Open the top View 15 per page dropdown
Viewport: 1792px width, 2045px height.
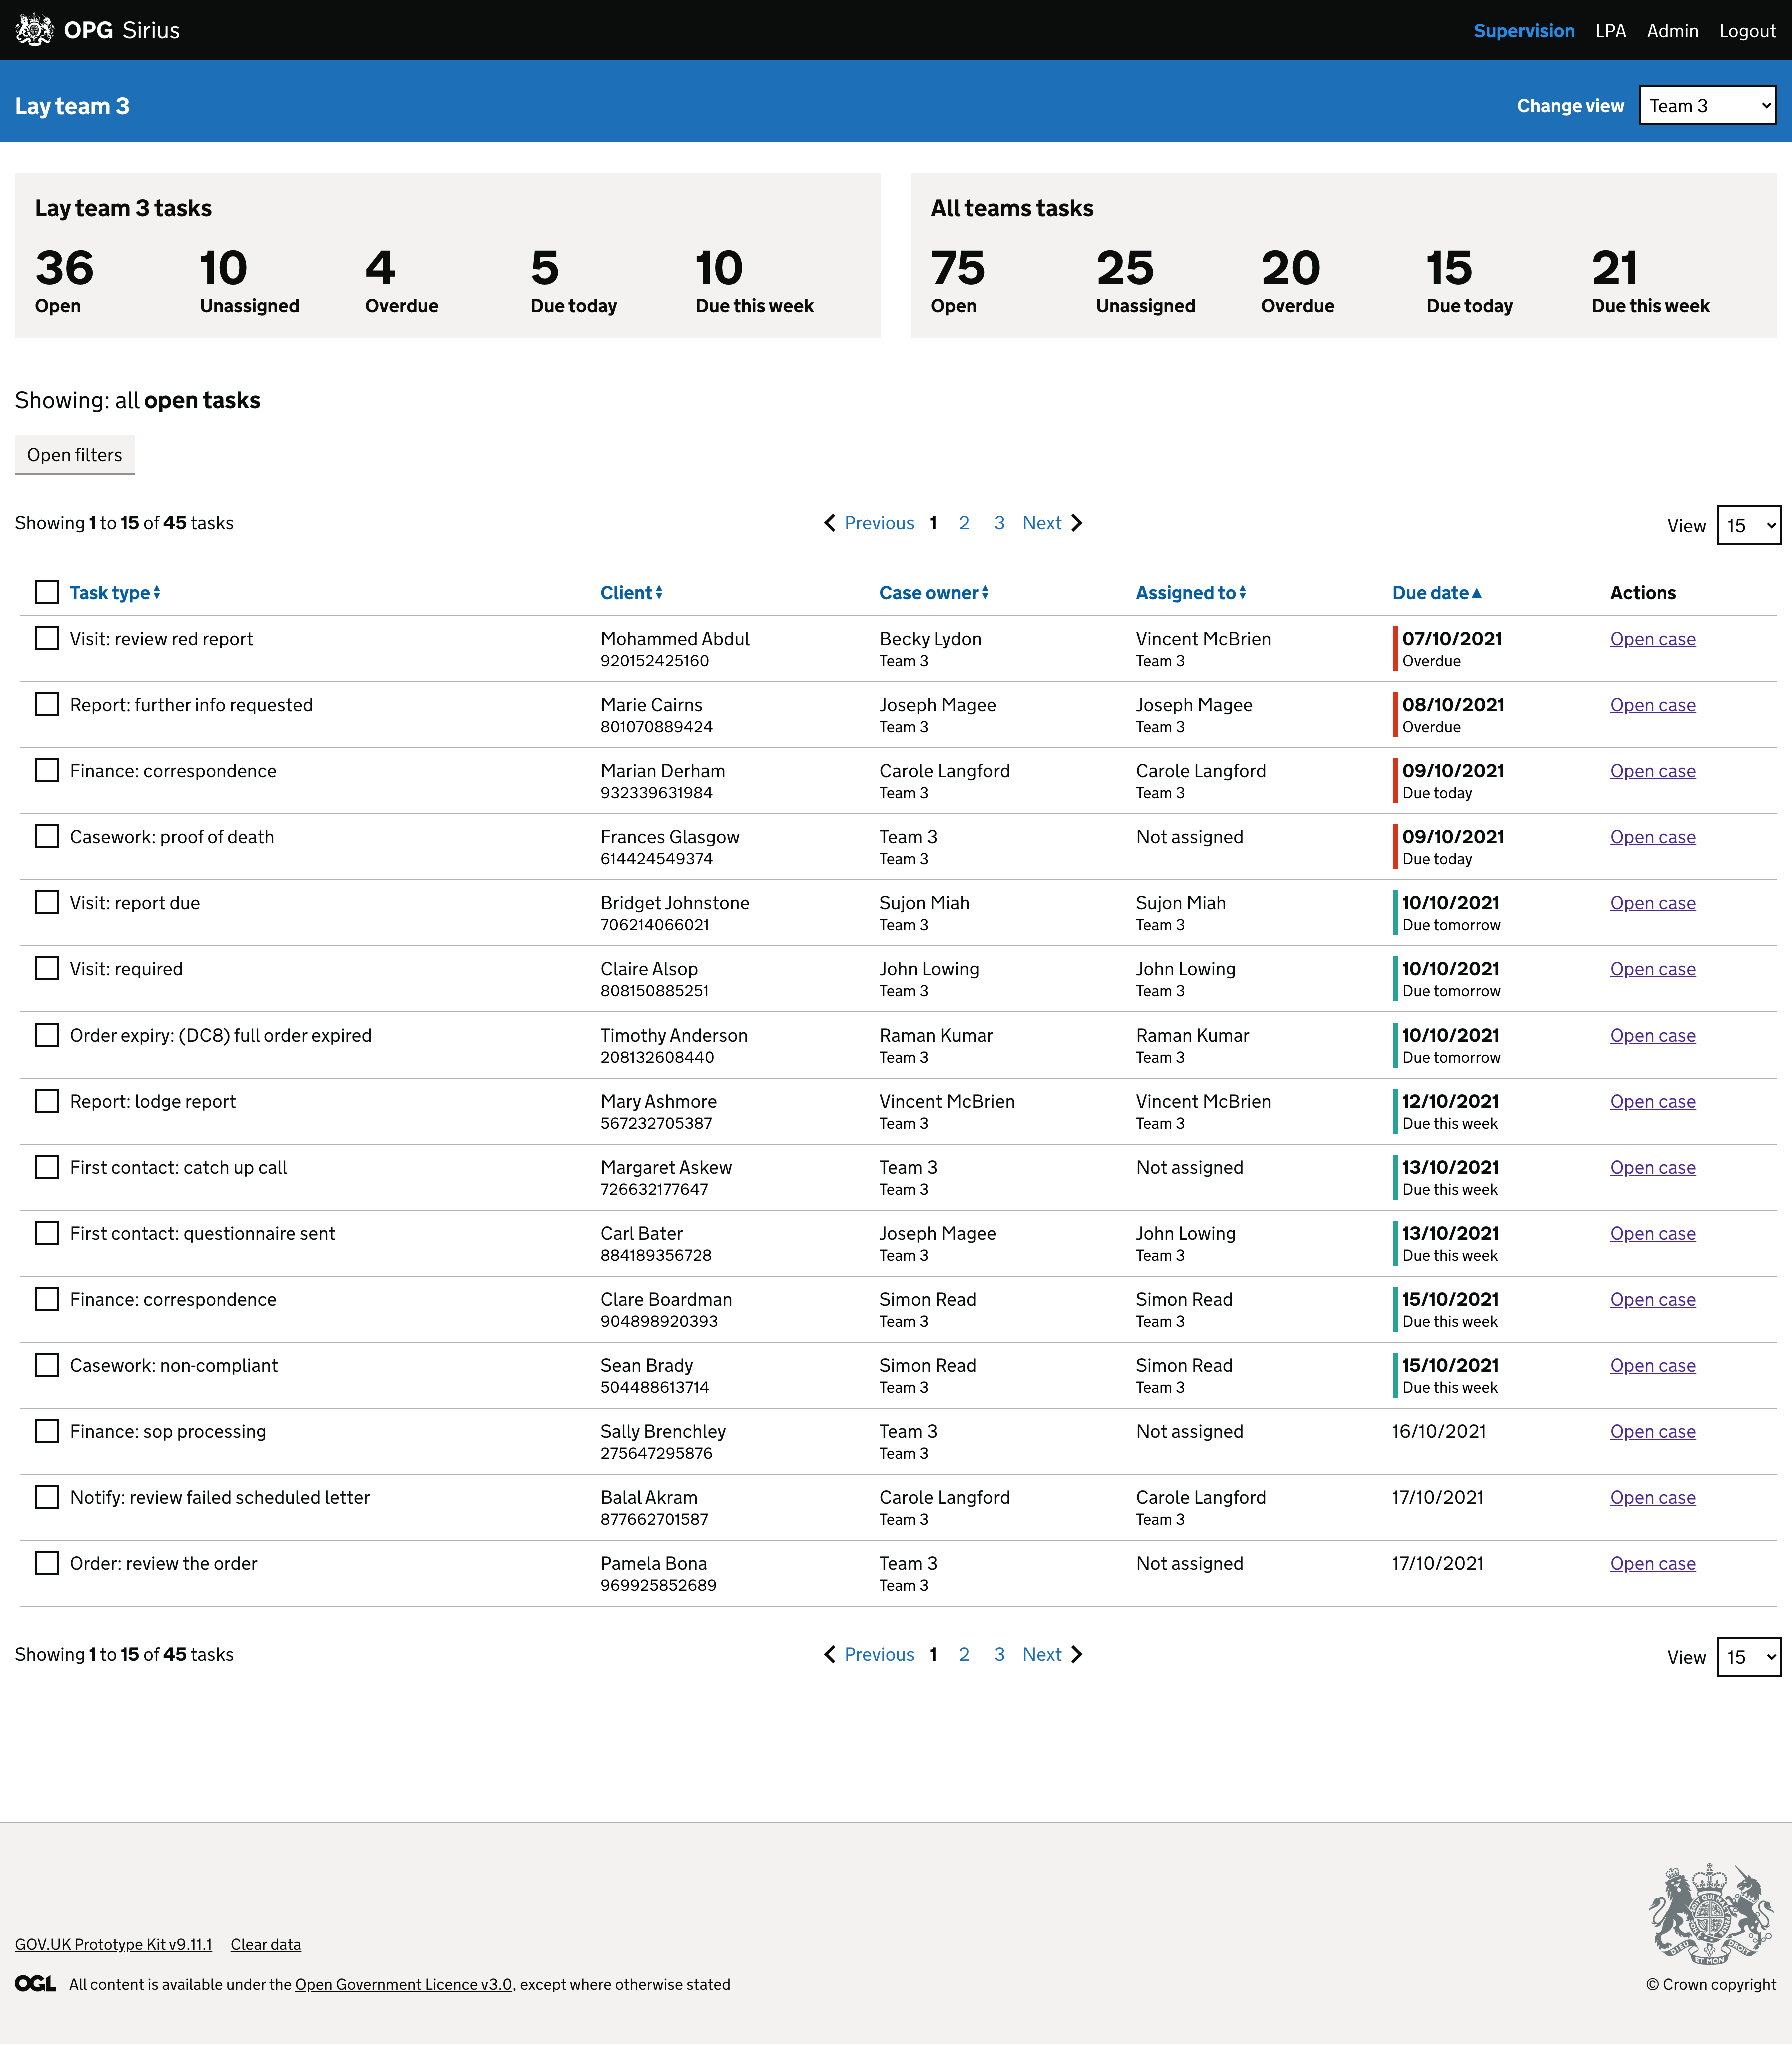click(x=1749, y=525)
